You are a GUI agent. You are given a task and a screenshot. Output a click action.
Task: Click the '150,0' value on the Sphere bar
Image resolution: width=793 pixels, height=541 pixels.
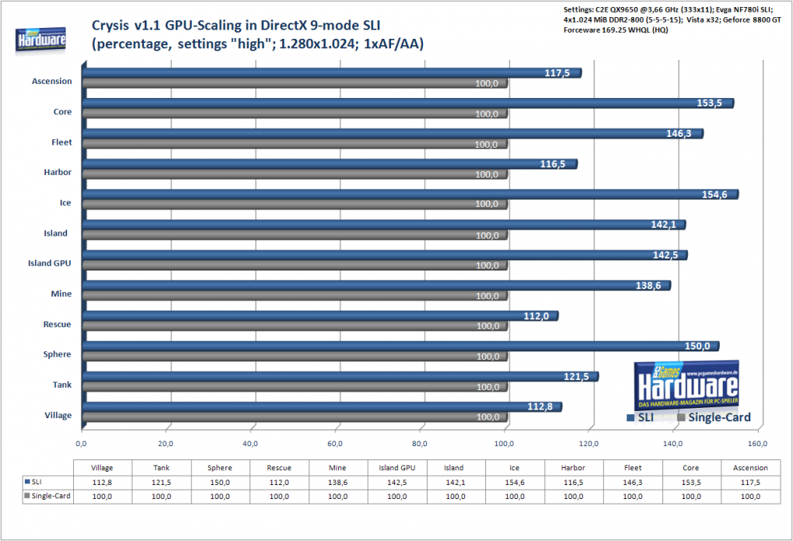coord(697,346)
